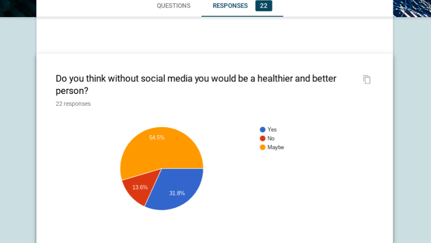Click the Maybe legend label
Viewport: 431px width, 243px height.
[x=276, y=147]
